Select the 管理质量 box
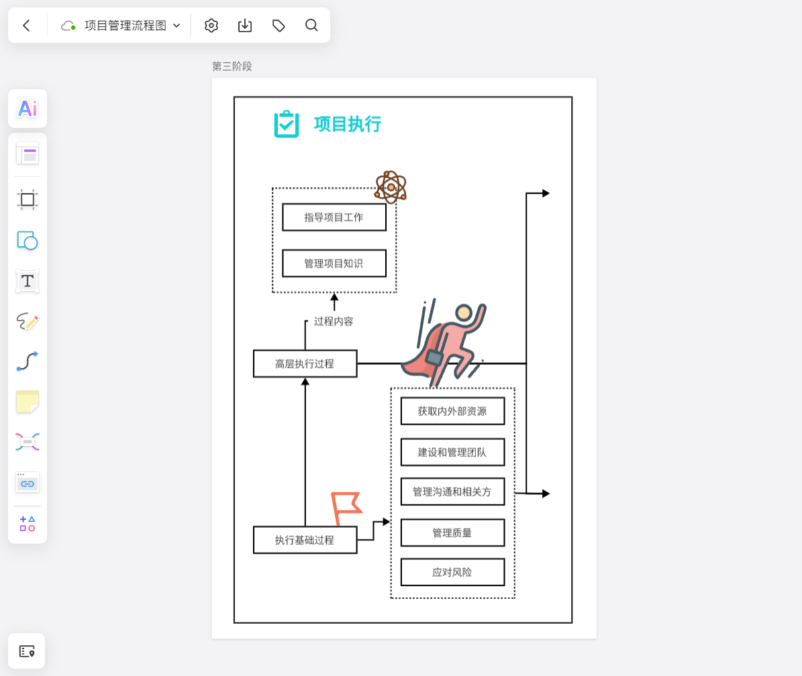Screen dimensions: 802x676 pyautogui.click(x=452, y=533)
